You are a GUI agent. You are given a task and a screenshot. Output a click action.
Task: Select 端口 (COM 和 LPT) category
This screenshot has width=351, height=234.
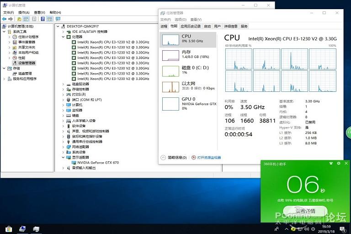coord(87,100)
